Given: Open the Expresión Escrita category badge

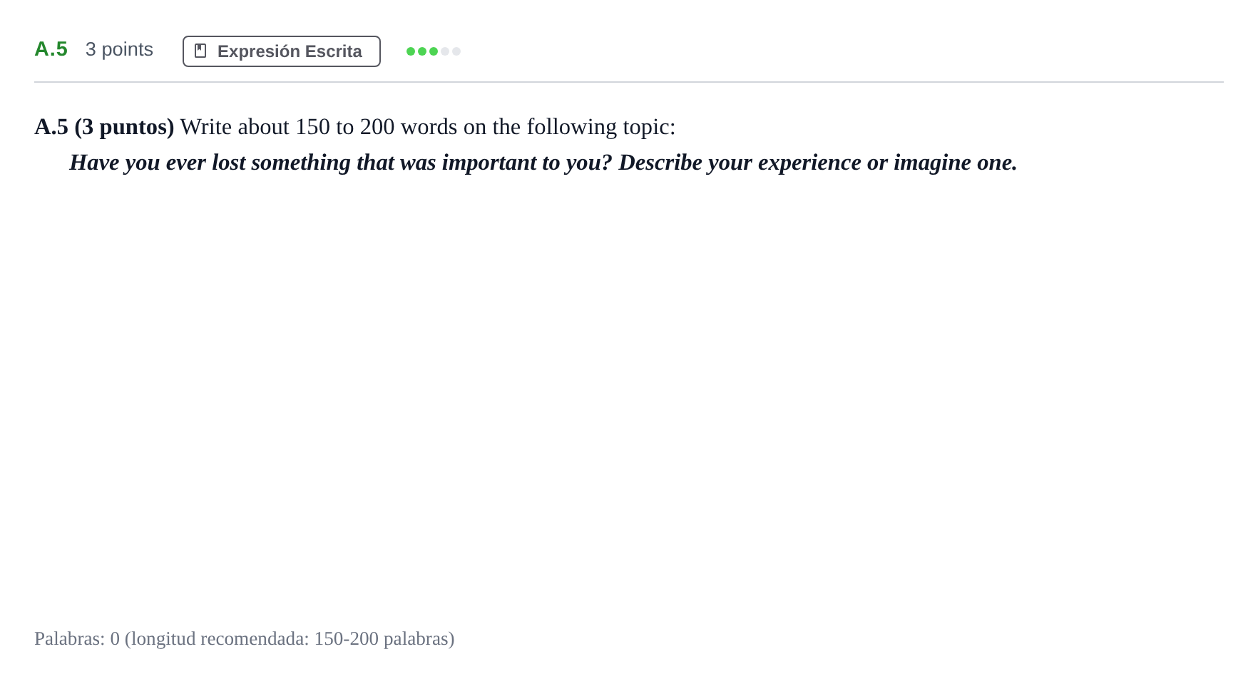Looking at the screenshot, I should point(282,51).
